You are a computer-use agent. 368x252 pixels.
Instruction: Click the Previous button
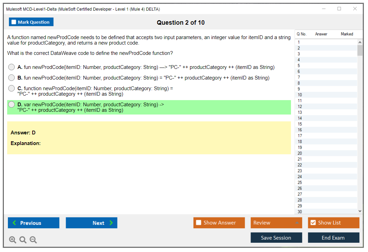(34, 223)
